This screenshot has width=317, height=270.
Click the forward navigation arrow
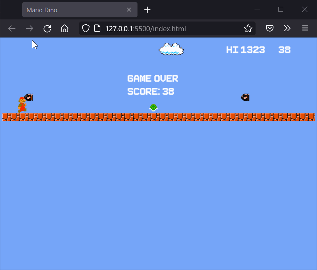30,28
